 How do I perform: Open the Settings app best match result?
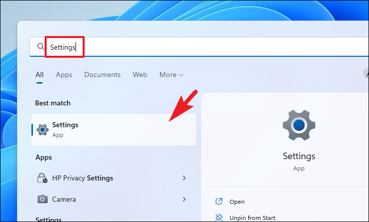(x=114, y=130)
